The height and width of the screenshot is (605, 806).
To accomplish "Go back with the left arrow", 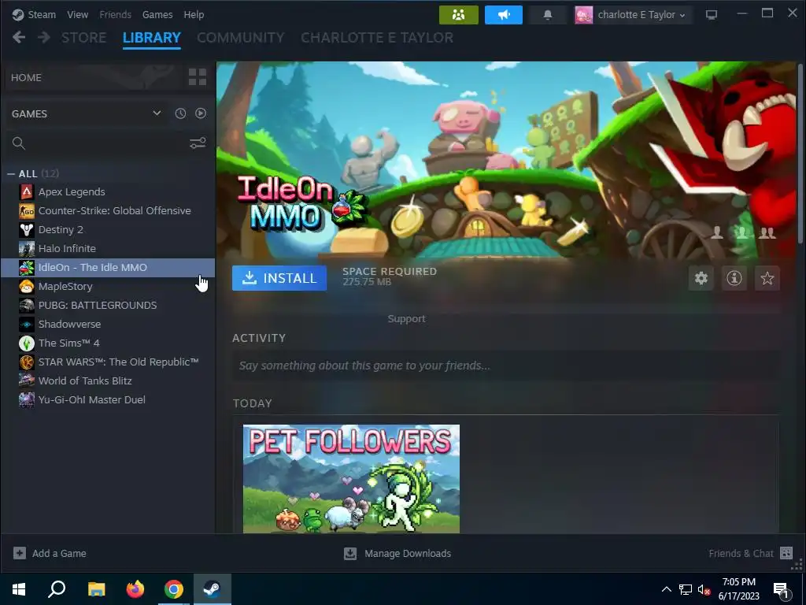I will (19, 38).
